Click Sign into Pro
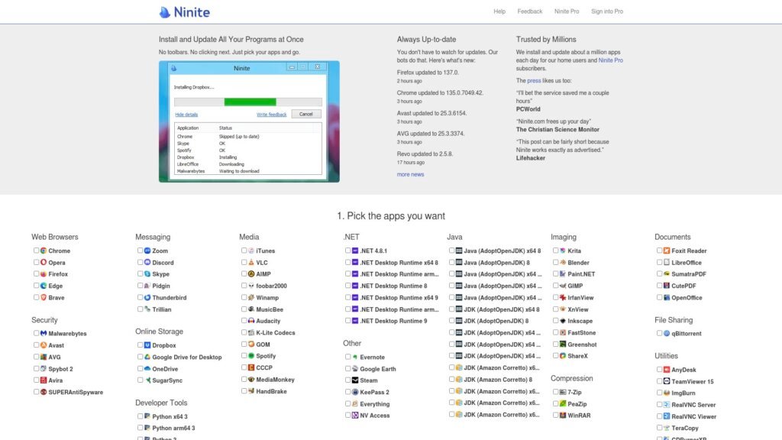This screenshot has width=782, height=440. click(607, 11)
